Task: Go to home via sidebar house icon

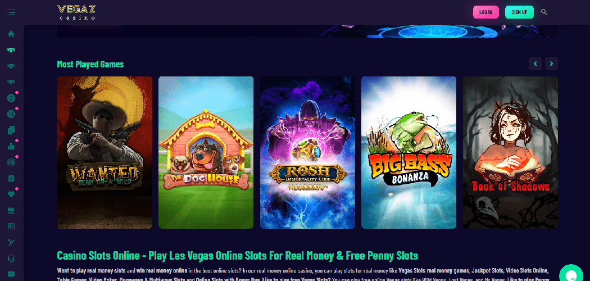Action: tap(11, 34)
